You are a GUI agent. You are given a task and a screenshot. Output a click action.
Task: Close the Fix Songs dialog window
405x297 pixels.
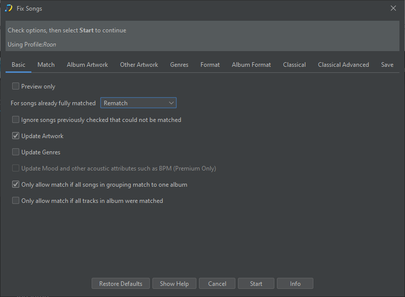(x=393, y=8)
